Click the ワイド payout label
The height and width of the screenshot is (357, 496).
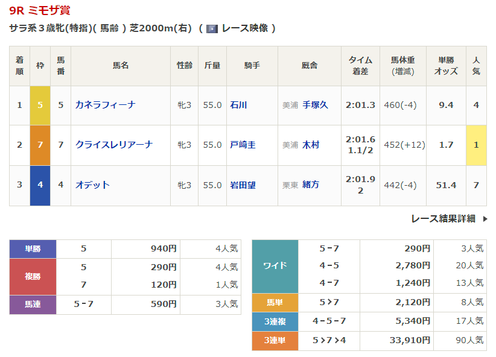coord(275,266)
